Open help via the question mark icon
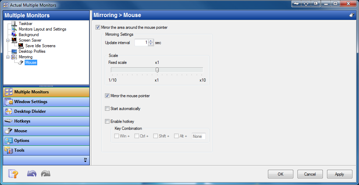Screen dimensions: 359x185 [13, 174]
